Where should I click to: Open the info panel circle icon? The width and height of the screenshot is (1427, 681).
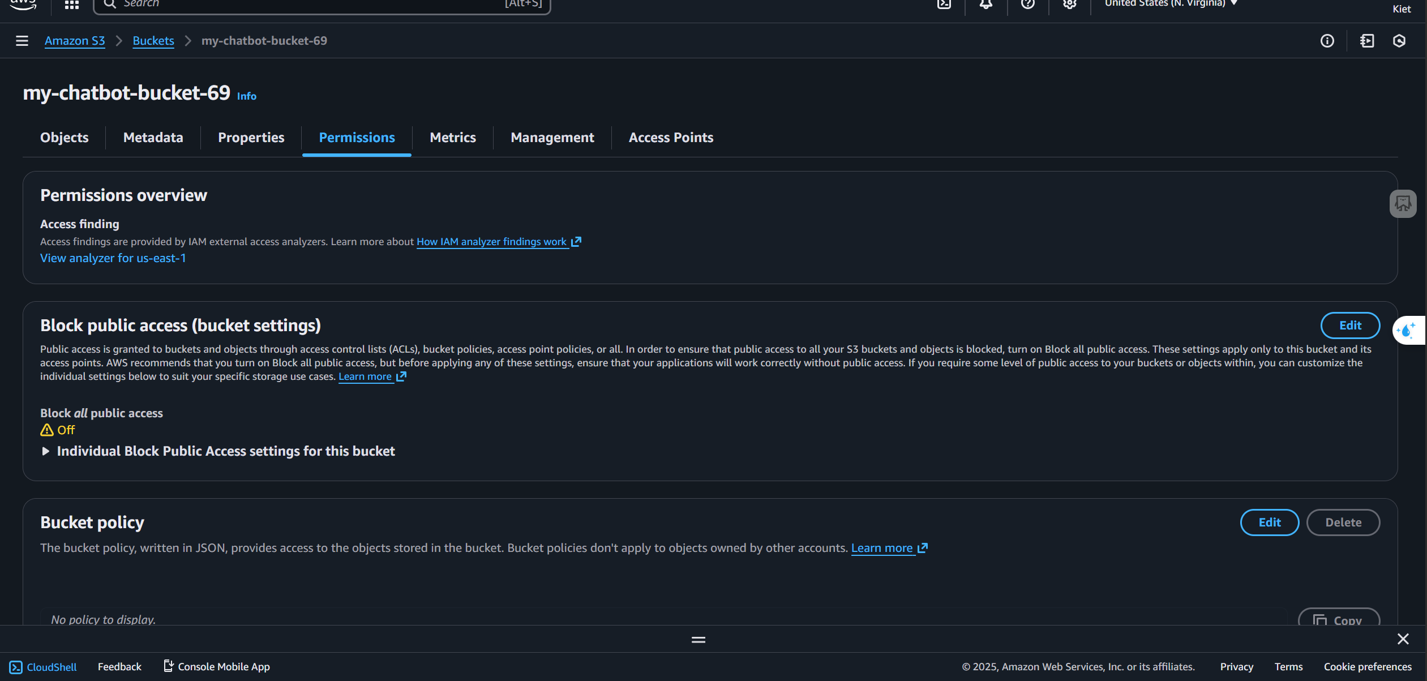tap(1327, 41)
